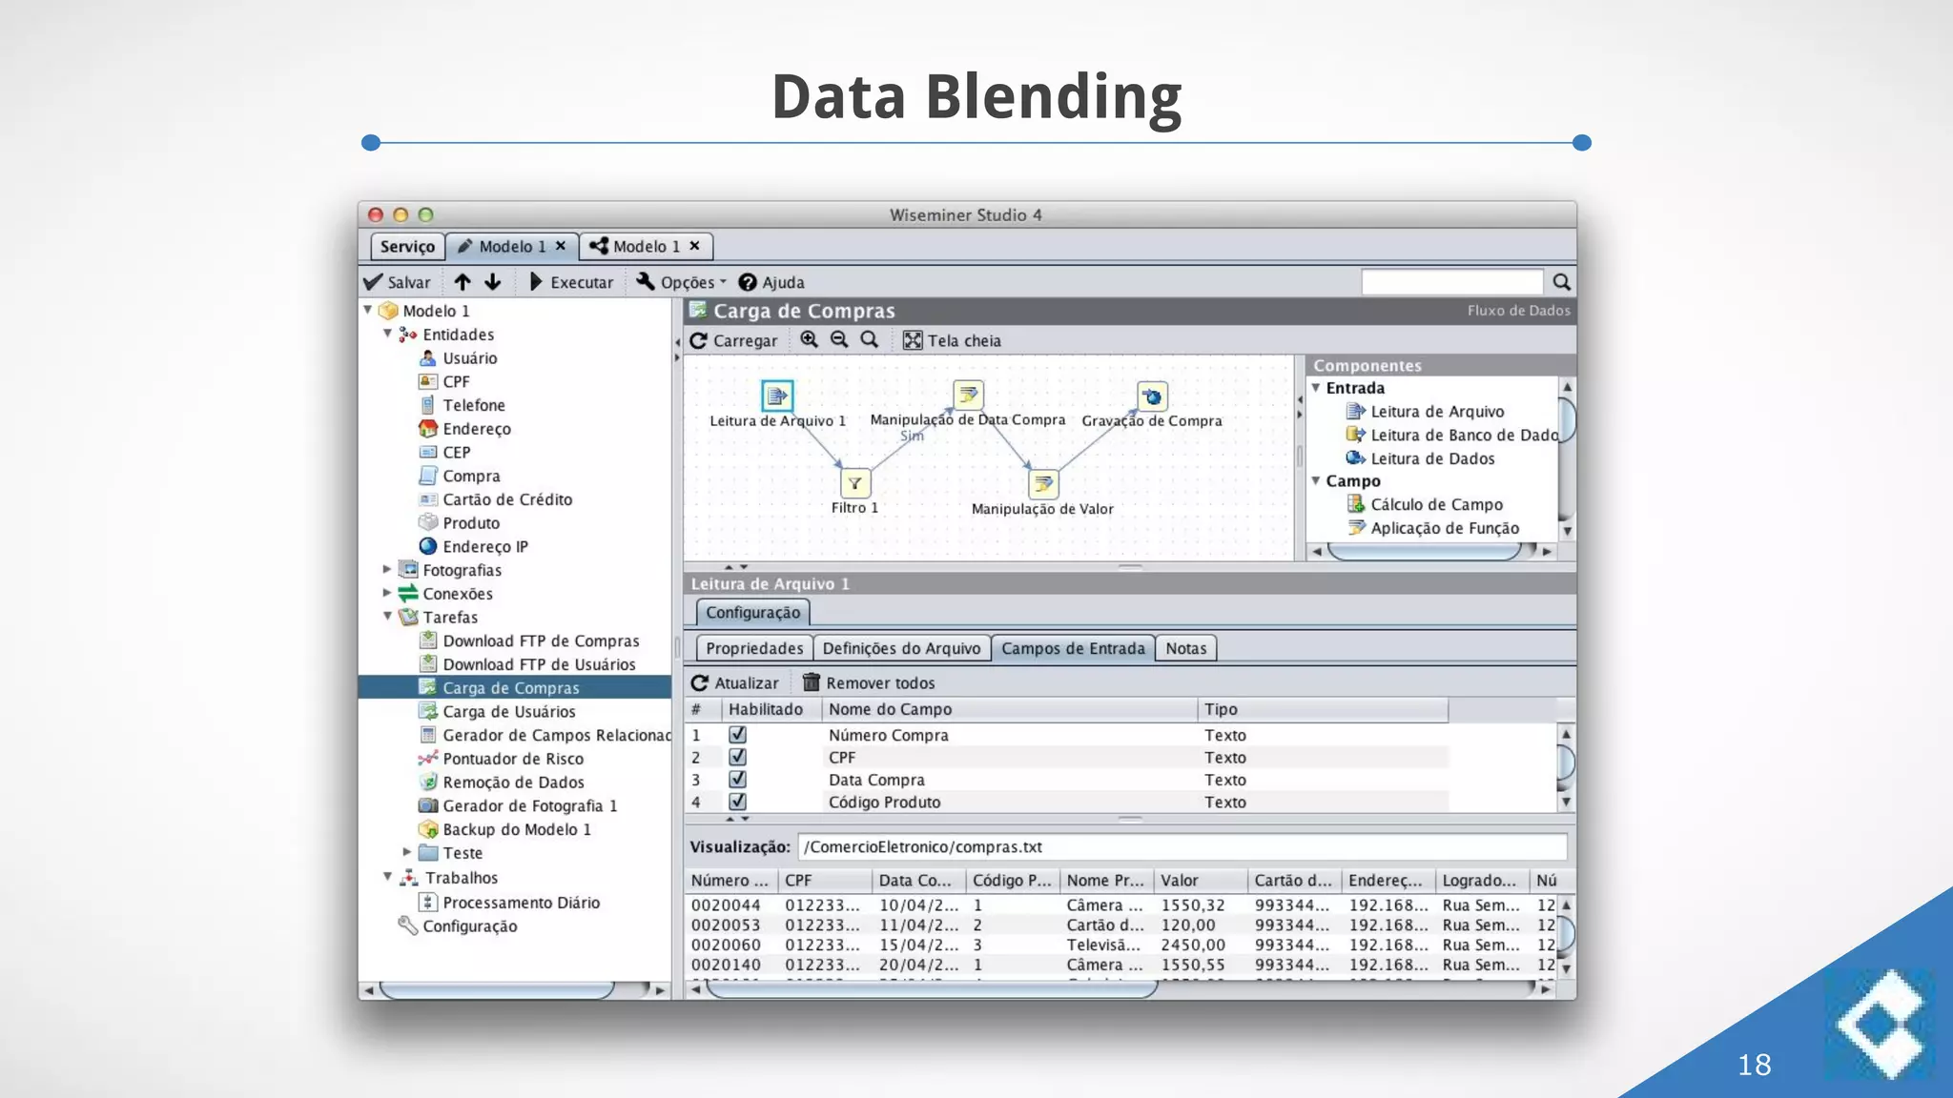1953x1098 pixels.
Task: Click the search magnifier icon in the toolbar
Action: click(x=1561, y=282)
